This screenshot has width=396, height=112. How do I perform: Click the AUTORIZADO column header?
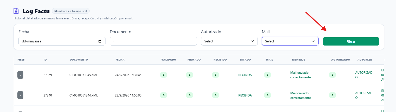click(341, 59)
